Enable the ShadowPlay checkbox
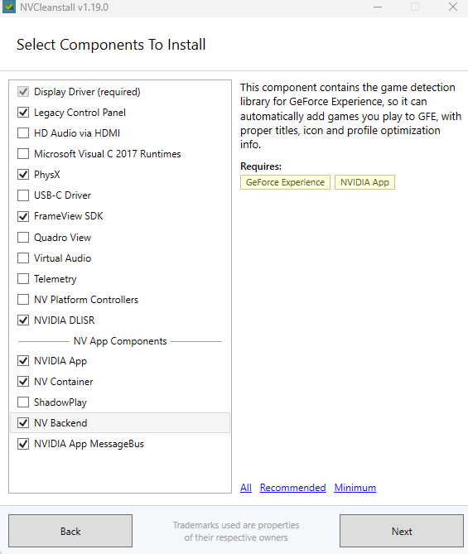 coord(23,402)
